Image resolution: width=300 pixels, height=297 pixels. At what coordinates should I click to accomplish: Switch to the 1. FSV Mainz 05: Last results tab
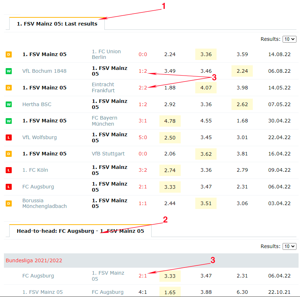(57, 24)
